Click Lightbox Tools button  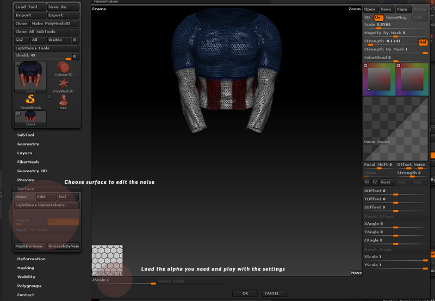(x=47, y=48)
